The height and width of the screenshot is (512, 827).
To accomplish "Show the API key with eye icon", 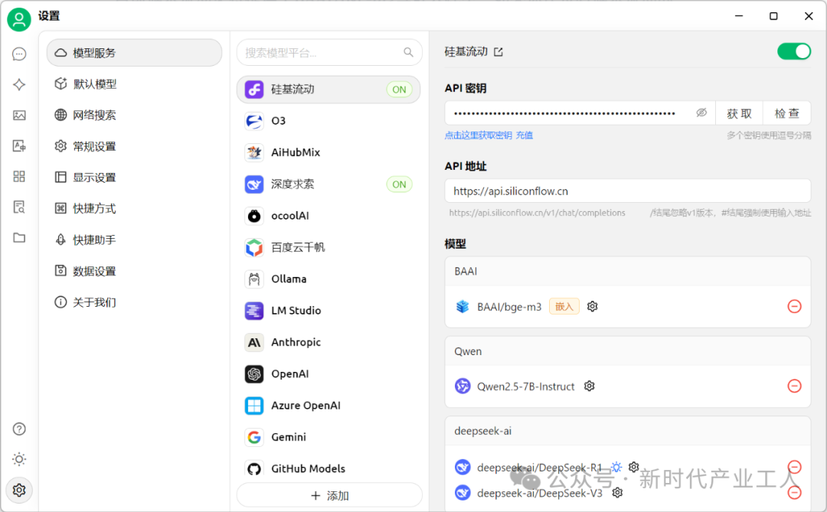I will coord(701,113).
